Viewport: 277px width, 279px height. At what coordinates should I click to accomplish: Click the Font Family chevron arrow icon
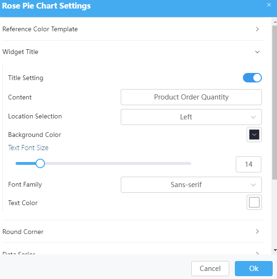coord(253,185)
